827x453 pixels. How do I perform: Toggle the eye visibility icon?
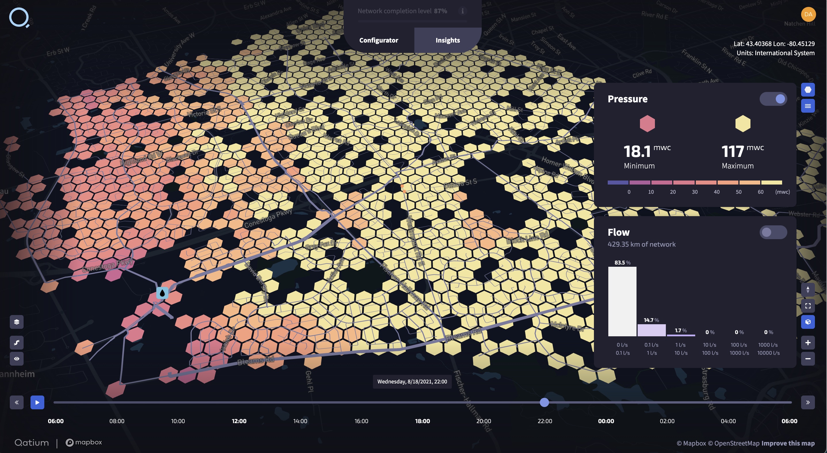[17, 359]
